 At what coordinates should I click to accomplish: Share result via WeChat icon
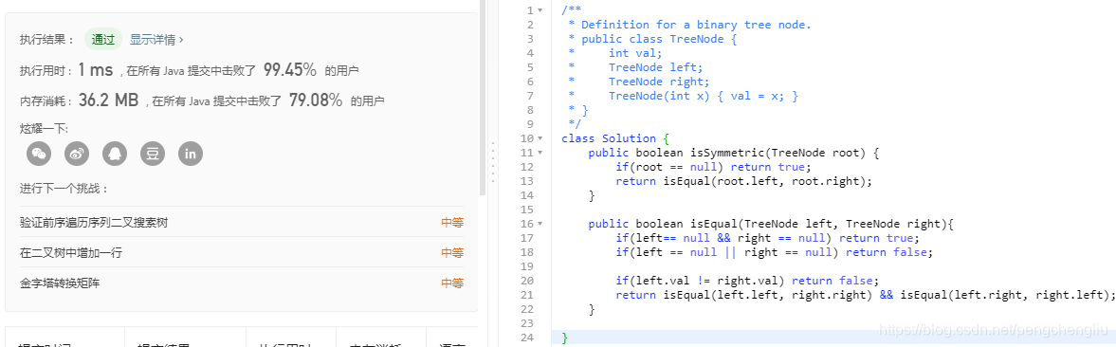coord(39,153)
